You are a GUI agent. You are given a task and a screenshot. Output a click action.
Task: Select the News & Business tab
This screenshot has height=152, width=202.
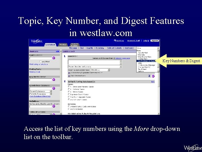coord(75,44)
